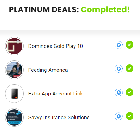This screenshot has width=140, height=129.
Task: Click the PLATINUM DEALS heading text
Action: [44, 10]
